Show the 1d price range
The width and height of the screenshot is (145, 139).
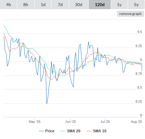coord(43,5)
